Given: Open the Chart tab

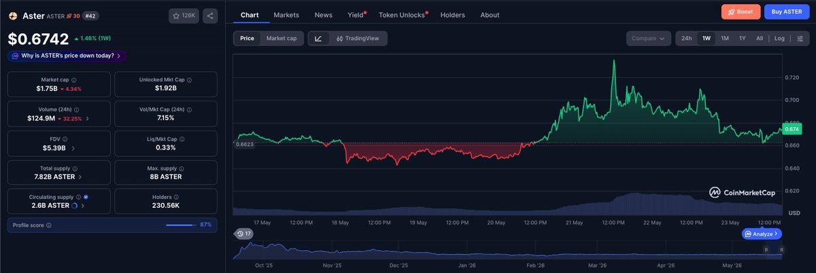Looking at the screenshot, I should point(250,15).
